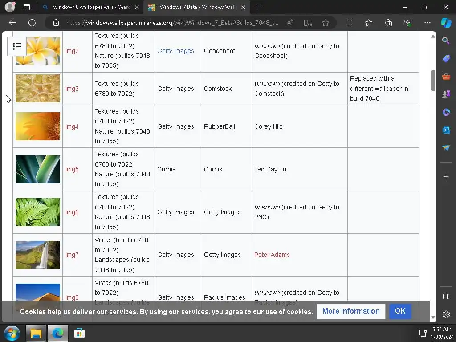Open Browser essentials heart icon
456x342 pixels.
(x=408, y=23)
